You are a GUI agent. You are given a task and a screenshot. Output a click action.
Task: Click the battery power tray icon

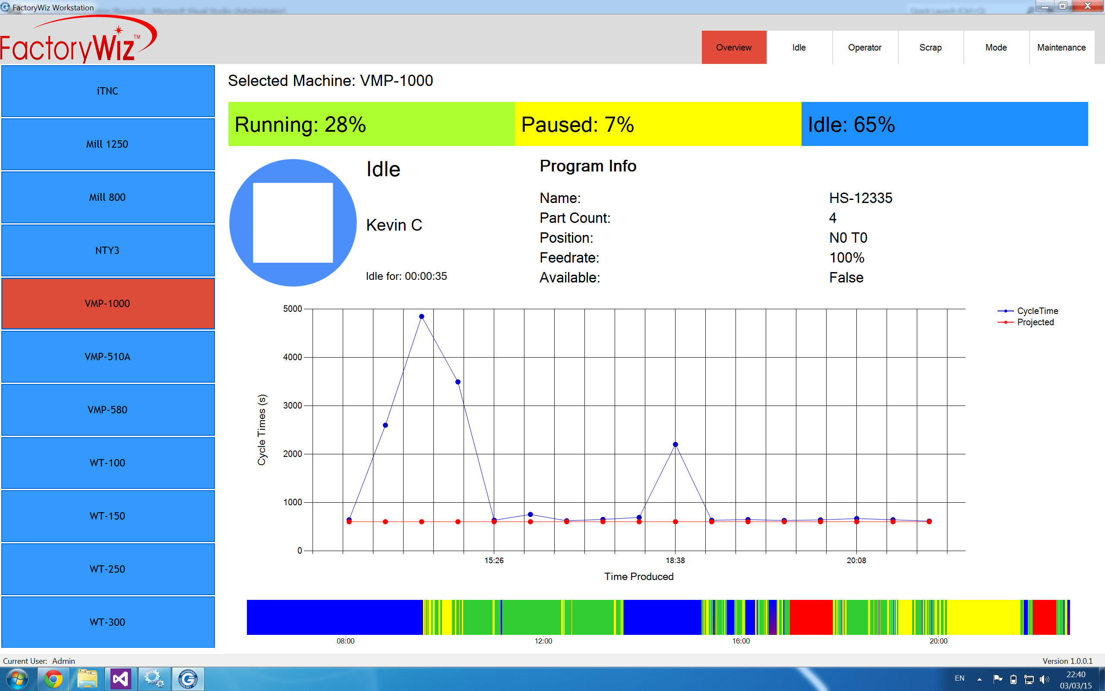pyautogui.click(x=1013, y=680)
